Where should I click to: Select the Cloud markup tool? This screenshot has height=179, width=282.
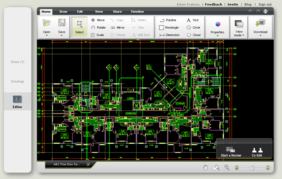(x=194, y=35)
